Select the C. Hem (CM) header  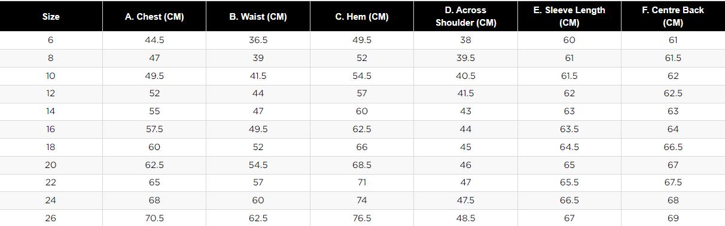click(362, 16)
